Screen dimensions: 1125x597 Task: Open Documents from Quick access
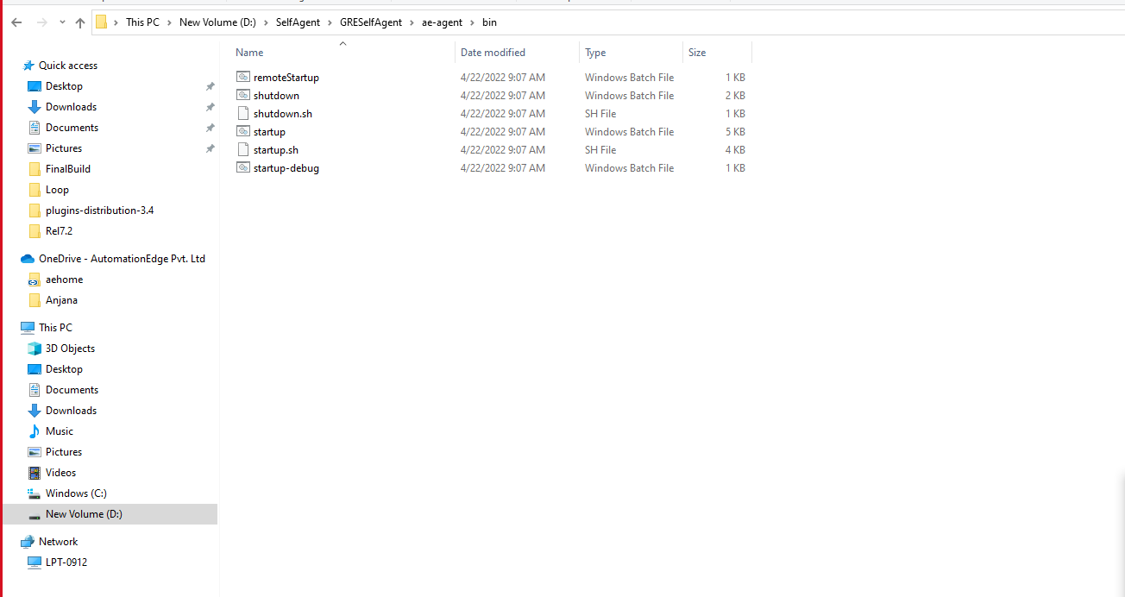[72, 127]
